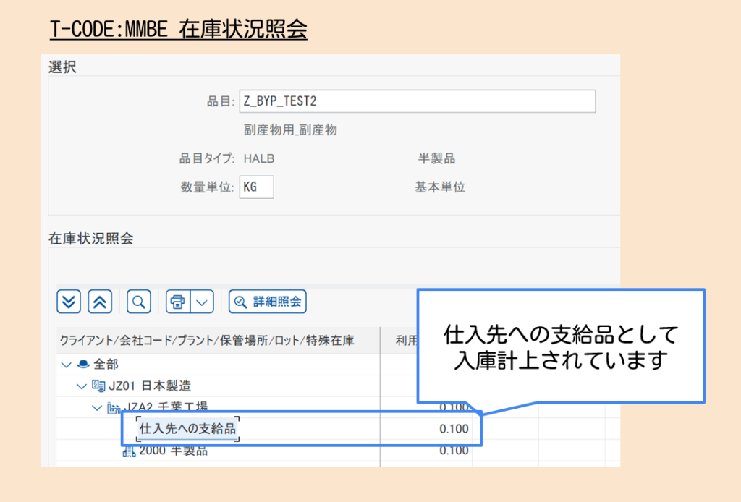This screenshot has width=741, height=502.
Task: Select the 品目 input field Z_BYP_TEST2
Action: 418,101
